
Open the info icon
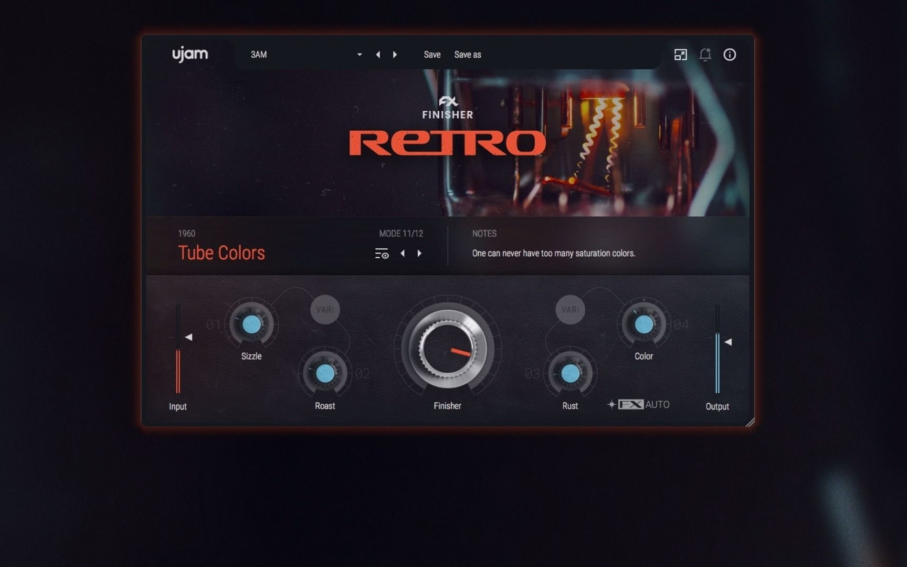pos(730,55)
